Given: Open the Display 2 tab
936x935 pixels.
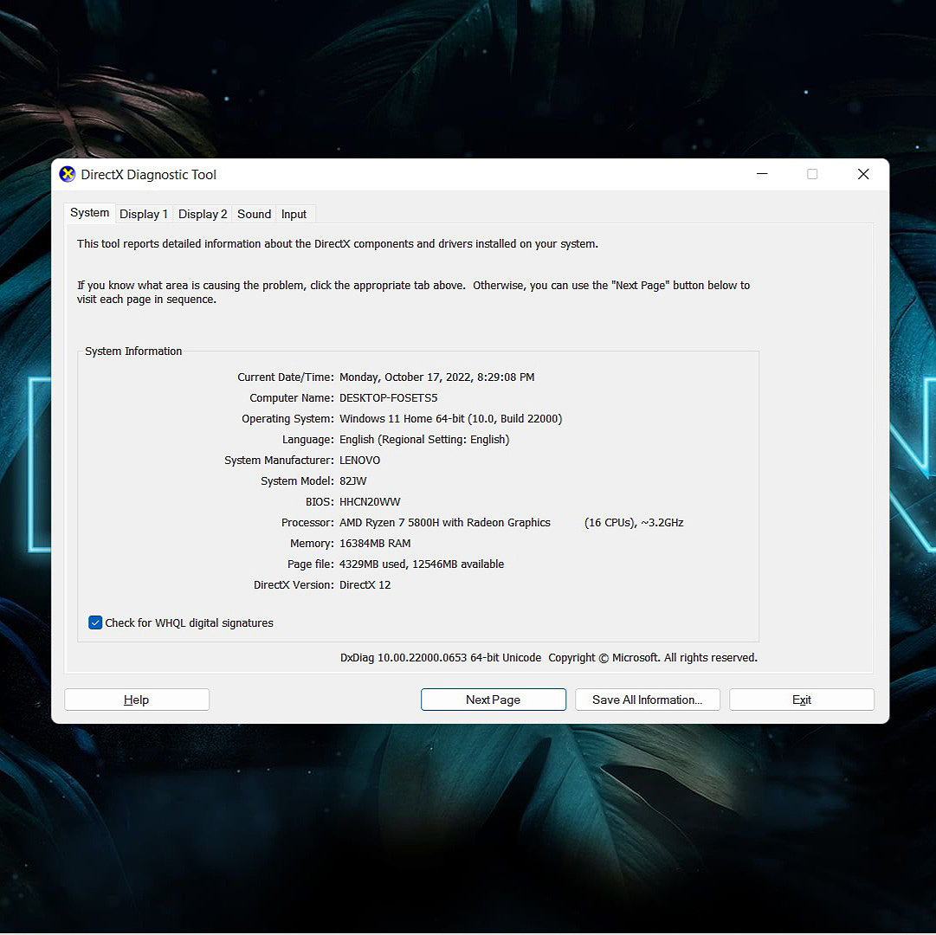Looking at the screenshot, I should click(203, 214).
